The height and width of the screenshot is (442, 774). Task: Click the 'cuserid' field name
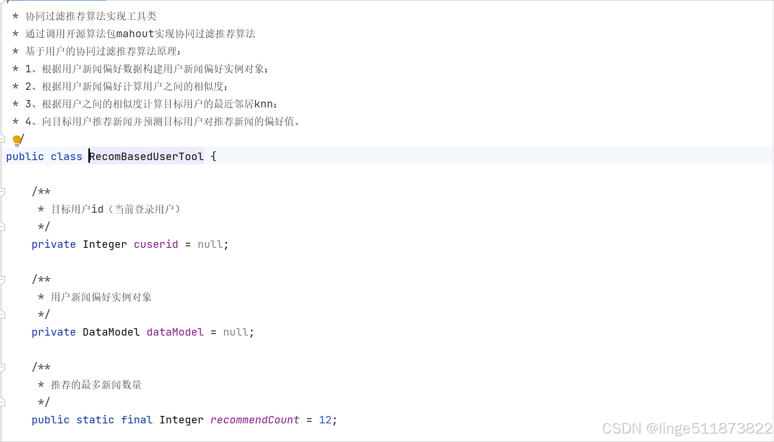pos(156,244)
